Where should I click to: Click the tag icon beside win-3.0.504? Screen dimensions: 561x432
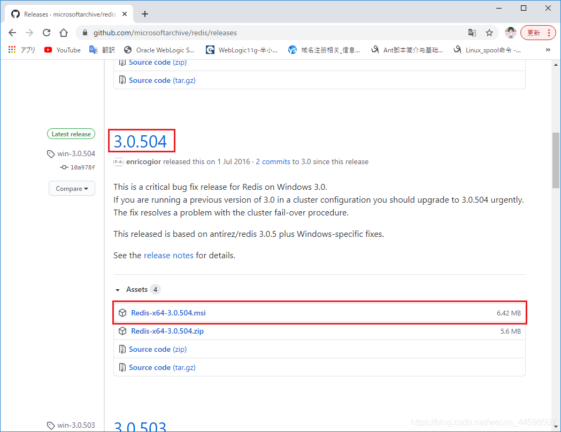51,154
